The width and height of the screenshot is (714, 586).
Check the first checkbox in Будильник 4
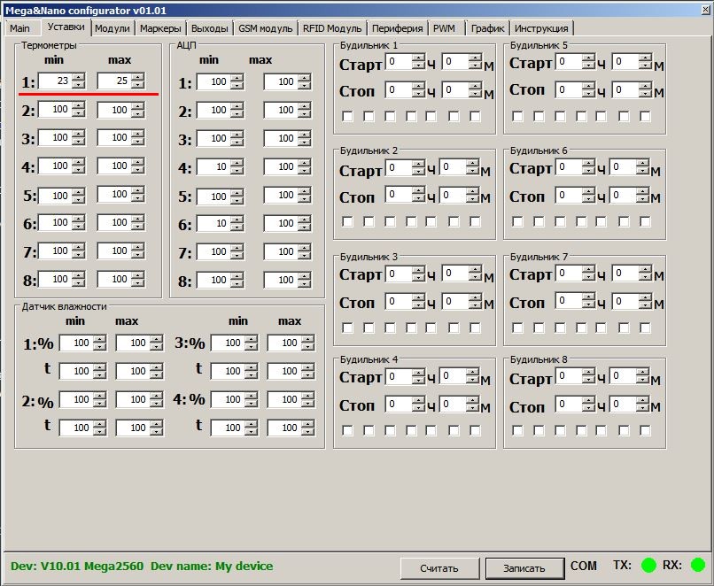click(348, 431)
